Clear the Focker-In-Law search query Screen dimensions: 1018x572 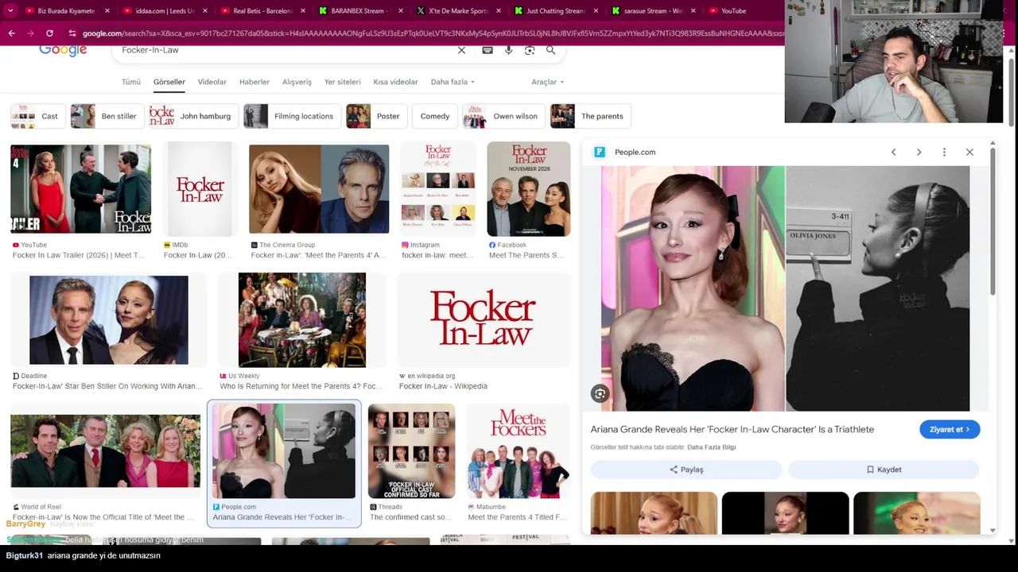pyautogui.click(x=461, y=50)
